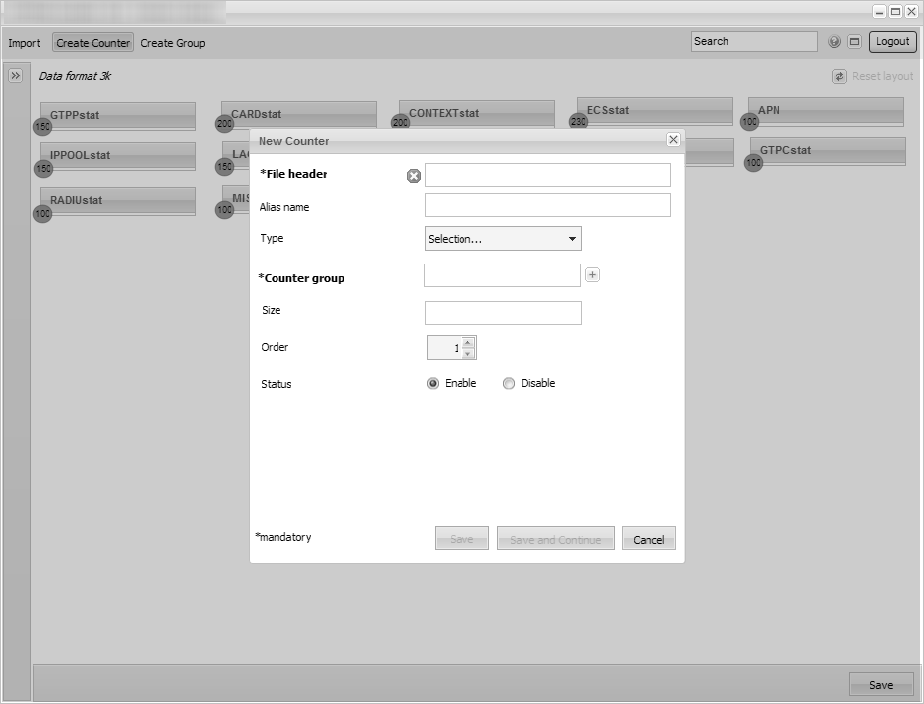The image size is (924, 704).
Task: Click the help question mark icon
Action: tap(834, 42)
